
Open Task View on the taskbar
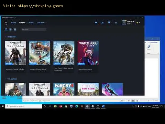point(50,106)
